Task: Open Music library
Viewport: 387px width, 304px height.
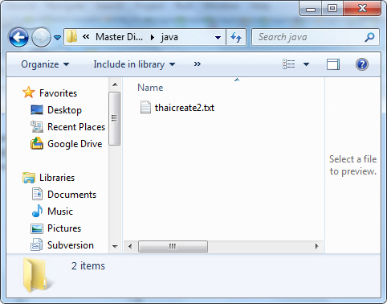Action: (60, 212)
